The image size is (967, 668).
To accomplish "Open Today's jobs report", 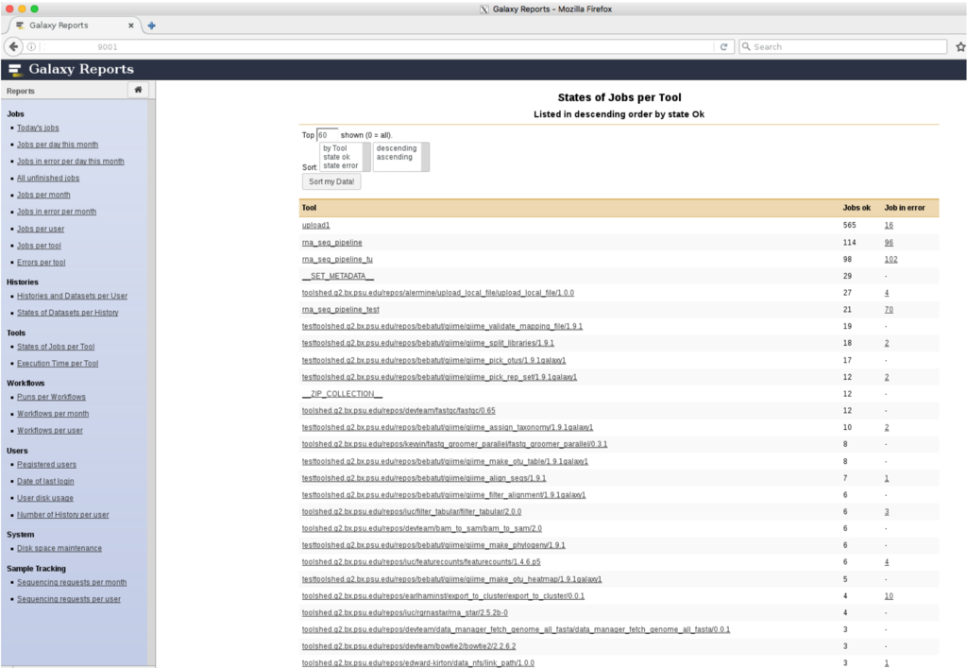I will tap(38, 128).
